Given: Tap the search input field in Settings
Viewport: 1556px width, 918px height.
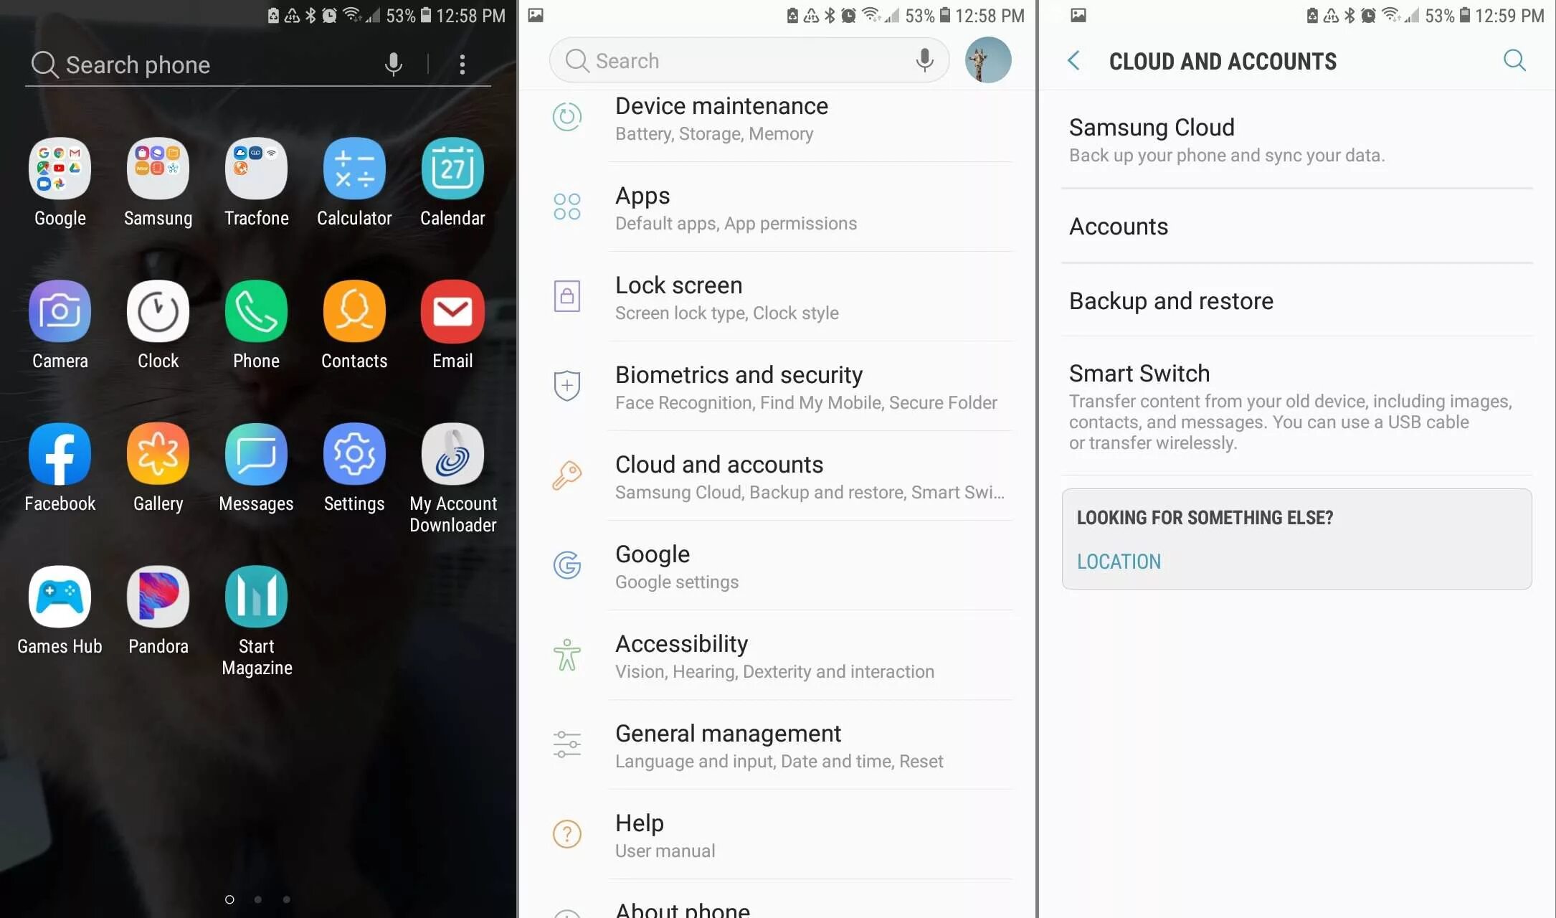Looking at the screenshot, I should [749, 60].
